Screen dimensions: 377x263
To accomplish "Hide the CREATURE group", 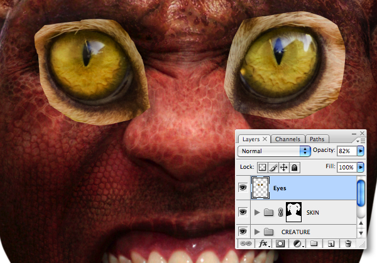I will pos(243,232).
